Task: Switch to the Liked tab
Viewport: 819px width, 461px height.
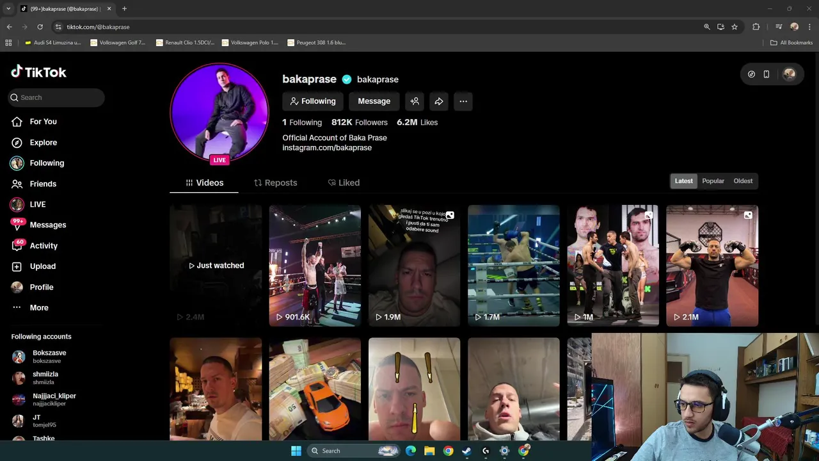Action: point(344,182)
